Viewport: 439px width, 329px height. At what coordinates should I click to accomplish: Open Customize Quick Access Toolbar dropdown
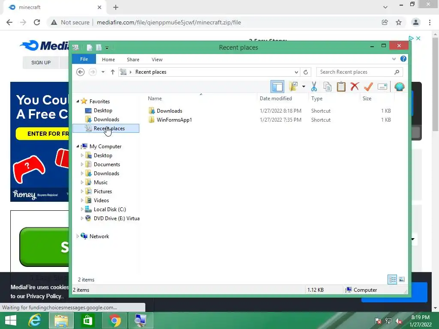(107, 48)
